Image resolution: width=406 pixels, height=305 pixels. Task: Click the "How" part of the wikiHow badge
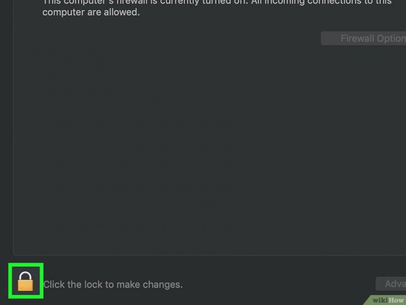[397, 301]
